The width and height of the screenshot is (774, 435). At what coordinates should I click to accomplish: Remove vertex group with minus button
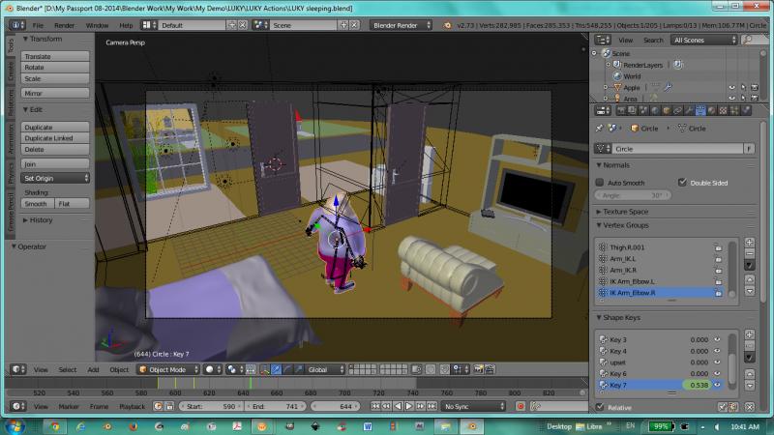pyautogui.click(x=749, y=253)
